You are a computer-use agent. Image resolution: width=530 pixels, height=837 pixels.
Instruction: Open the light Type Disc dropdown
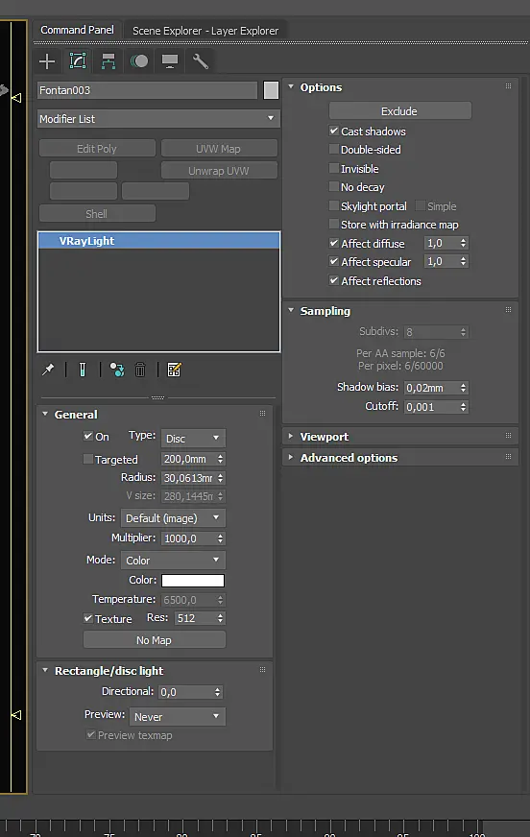[x=193, y=439]
